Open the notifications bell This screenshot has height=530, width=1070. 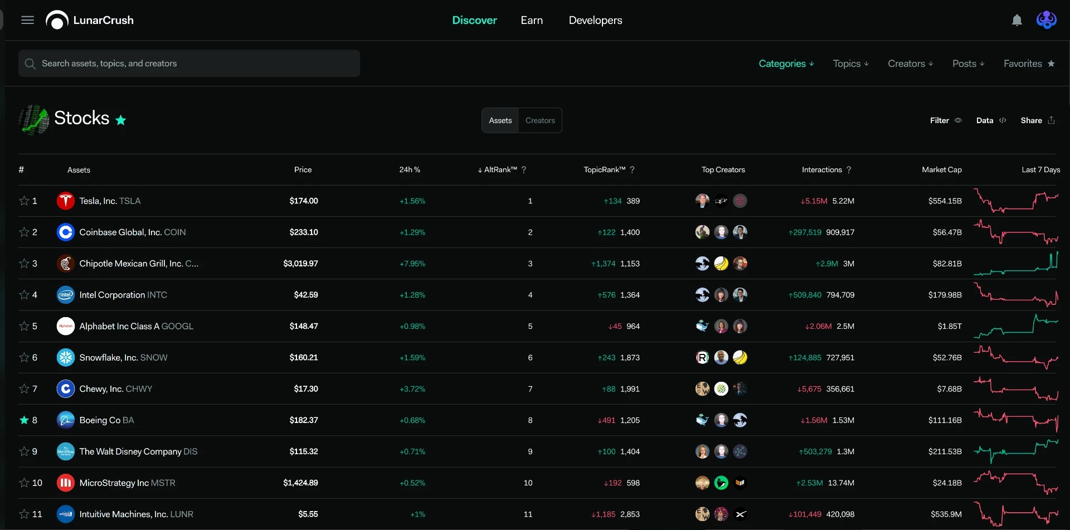[x=1017, y=21]
